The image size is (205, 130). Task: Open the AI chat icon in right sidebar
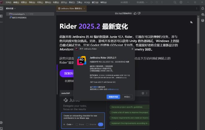[x=203, y=14]
